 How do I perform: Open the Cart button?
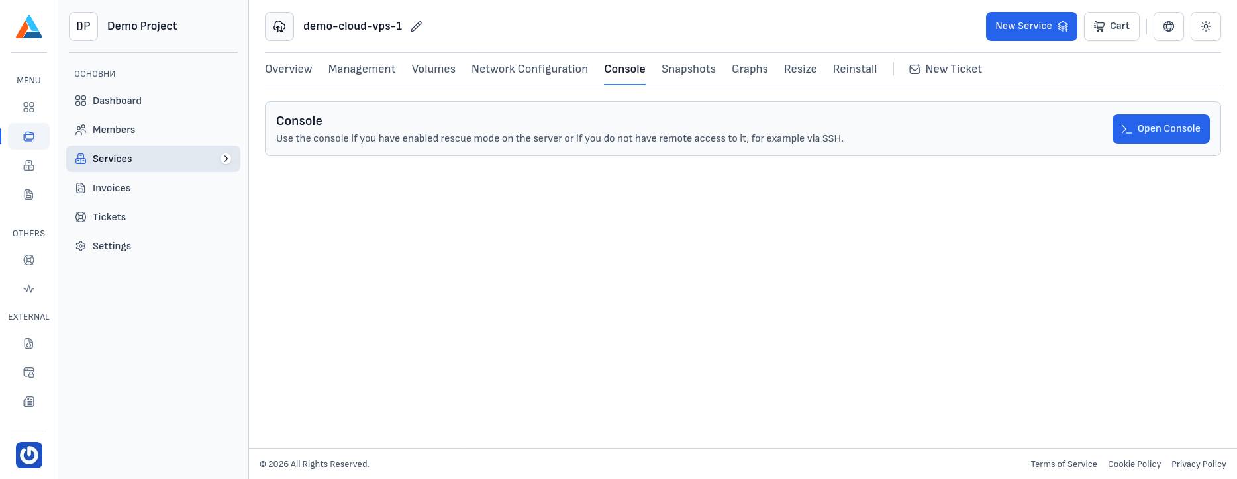point(1111,26)
